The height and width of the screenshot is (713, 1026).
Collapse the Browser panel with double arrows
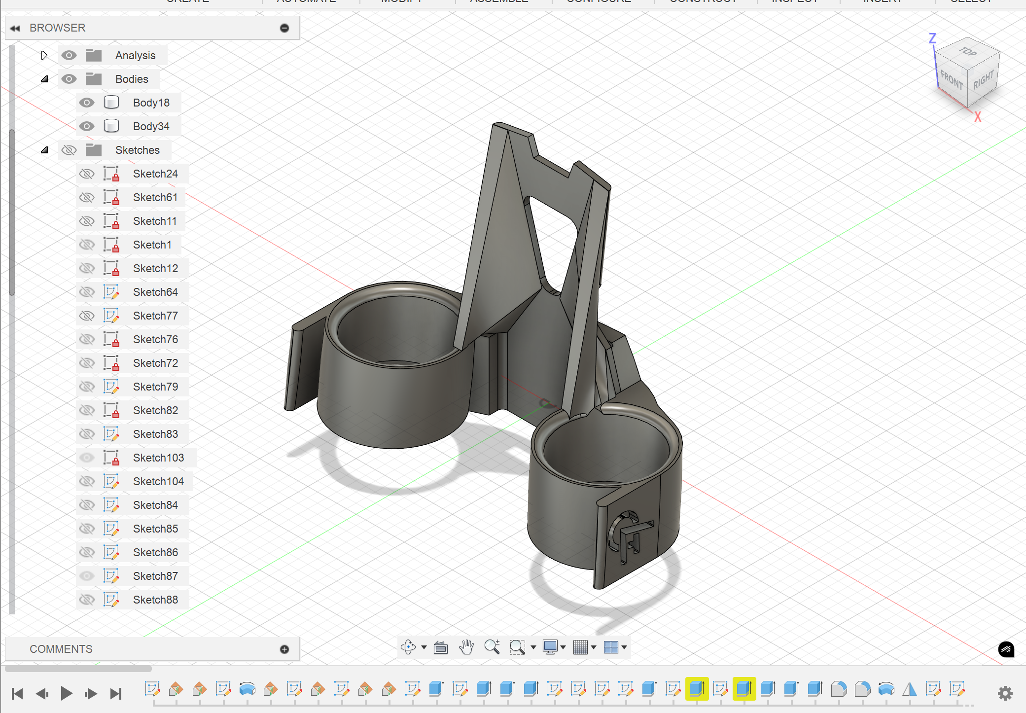coord(15,28)
